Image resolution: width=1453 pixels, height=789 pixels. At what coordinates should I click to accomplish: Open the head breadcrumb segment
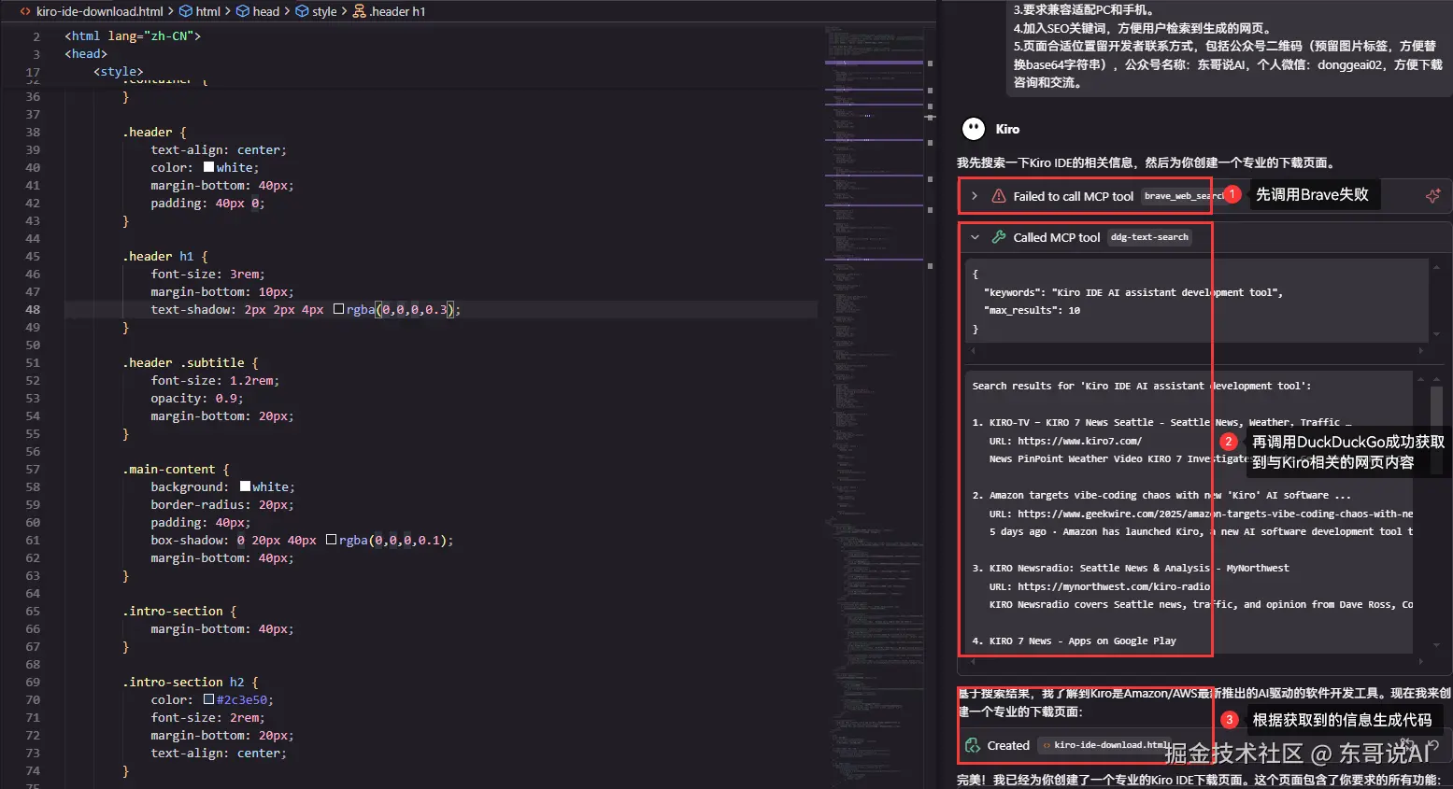tap(265, 11)
